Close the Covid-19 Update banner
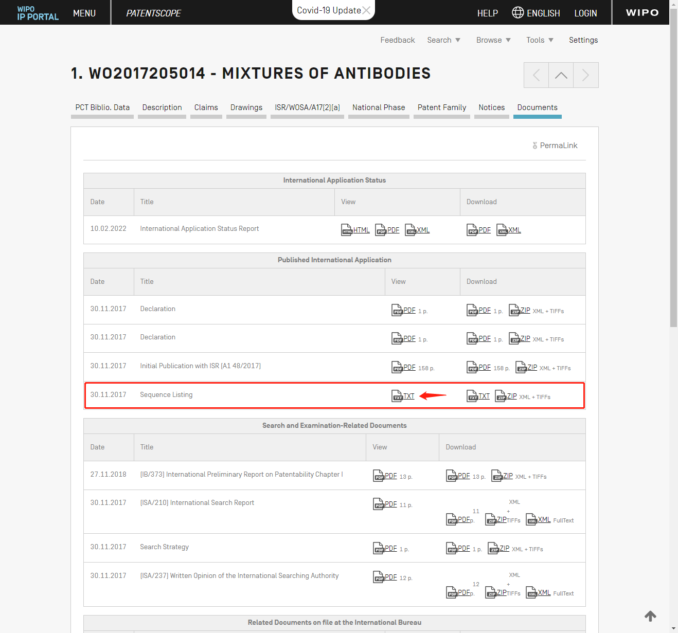 coord(366,10)
